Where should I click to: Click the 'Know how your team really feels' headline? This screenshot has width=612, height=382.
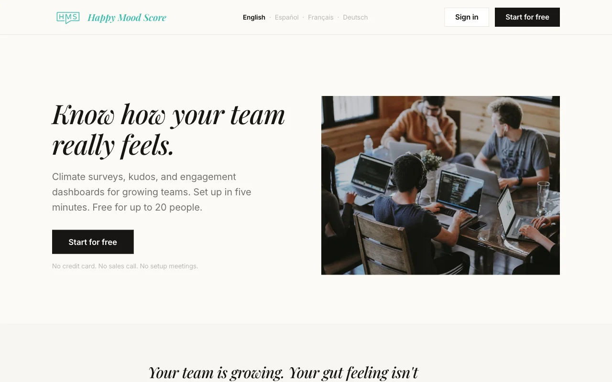tap(168, 129)
